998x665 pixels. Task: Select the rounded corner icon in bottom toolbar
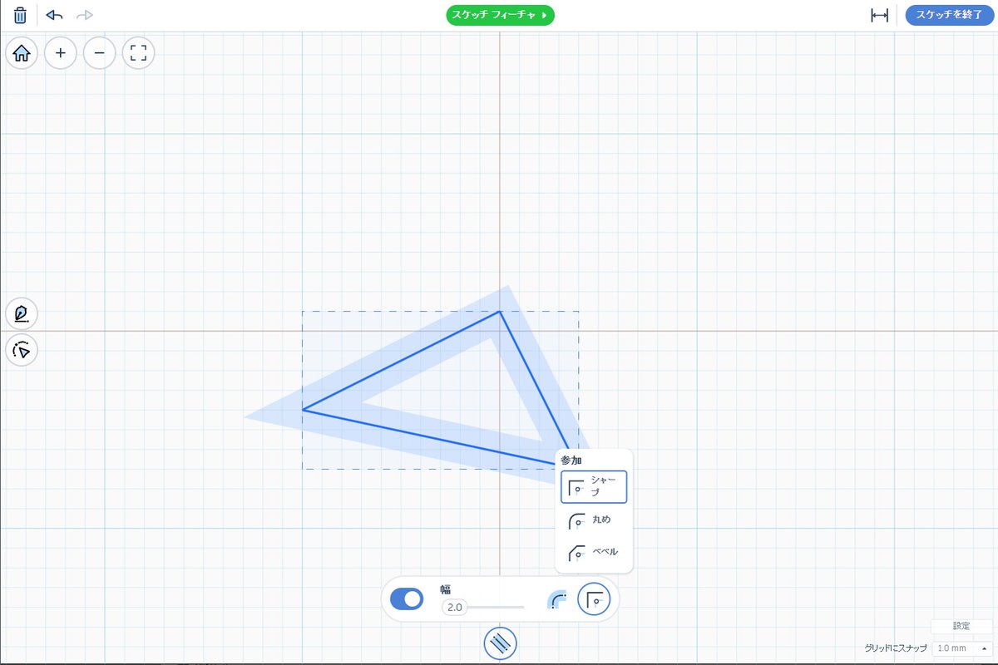[558, 598]
